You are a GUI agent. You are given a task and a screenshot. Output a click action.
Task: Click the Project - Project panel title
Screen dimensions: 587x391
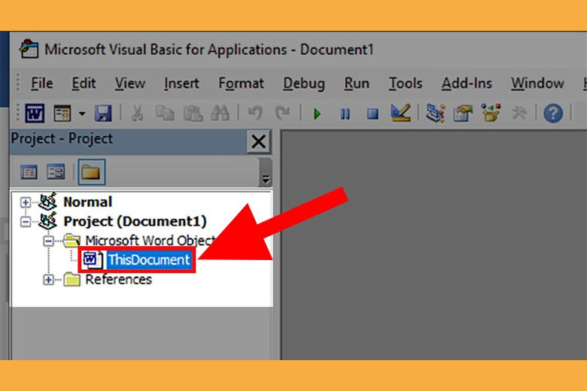[62, 138]
